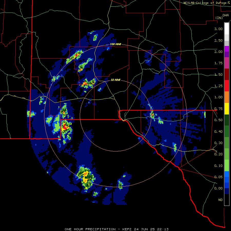Pick the pink legend swatch
Image resolution: width=231 pixels, height=231 pixels.
[227, 63]
